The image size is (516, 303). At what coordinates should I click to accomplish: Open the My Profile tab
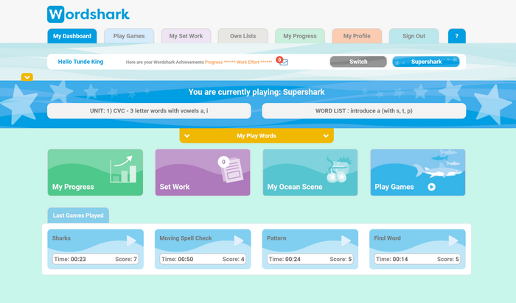point(357,36)
